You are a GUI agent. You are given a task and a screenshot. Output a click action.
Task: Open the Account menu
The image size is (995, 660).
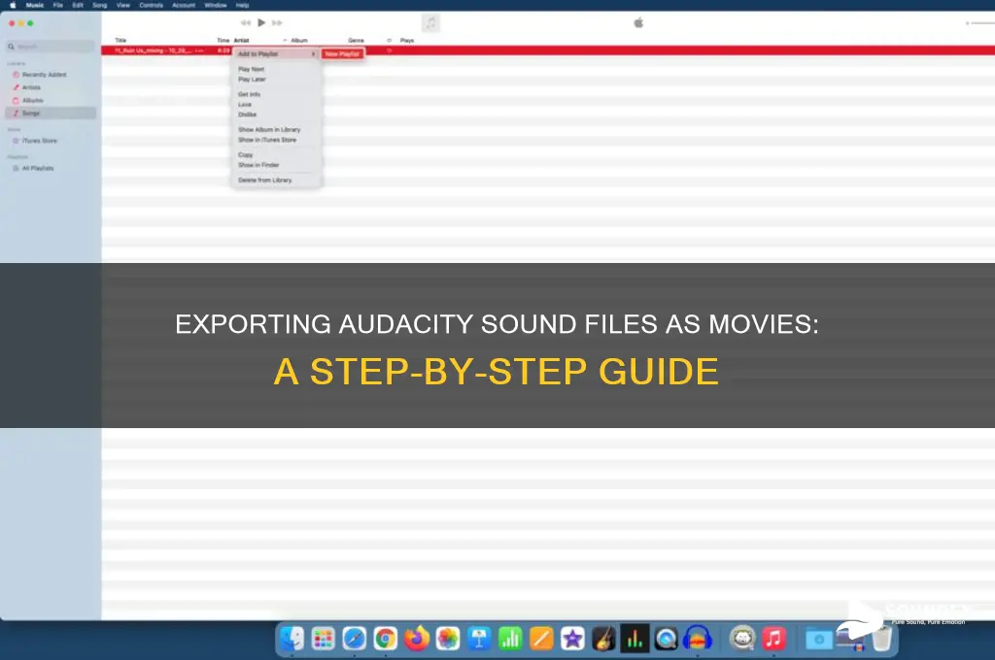pos(184,5)
